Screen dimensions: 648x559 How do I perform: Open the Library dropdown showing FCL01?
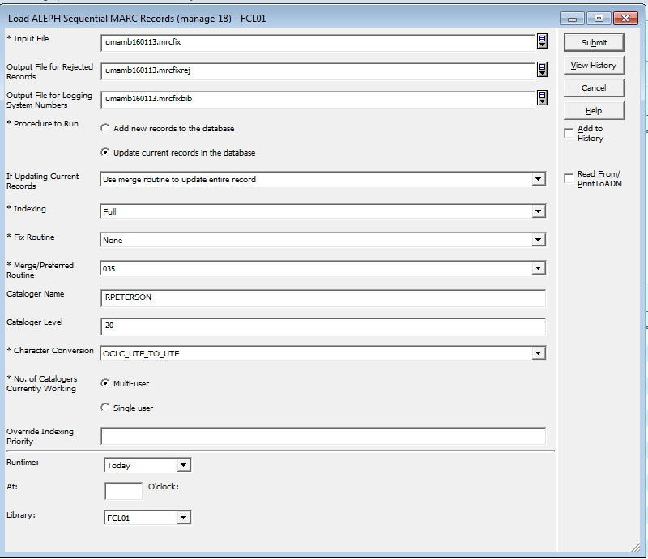click(184, 518)
